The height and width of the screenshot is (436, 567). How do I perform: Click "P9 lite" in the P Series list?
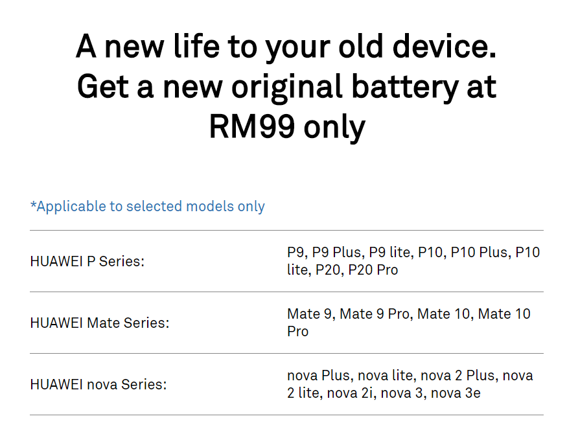[391, 253]
